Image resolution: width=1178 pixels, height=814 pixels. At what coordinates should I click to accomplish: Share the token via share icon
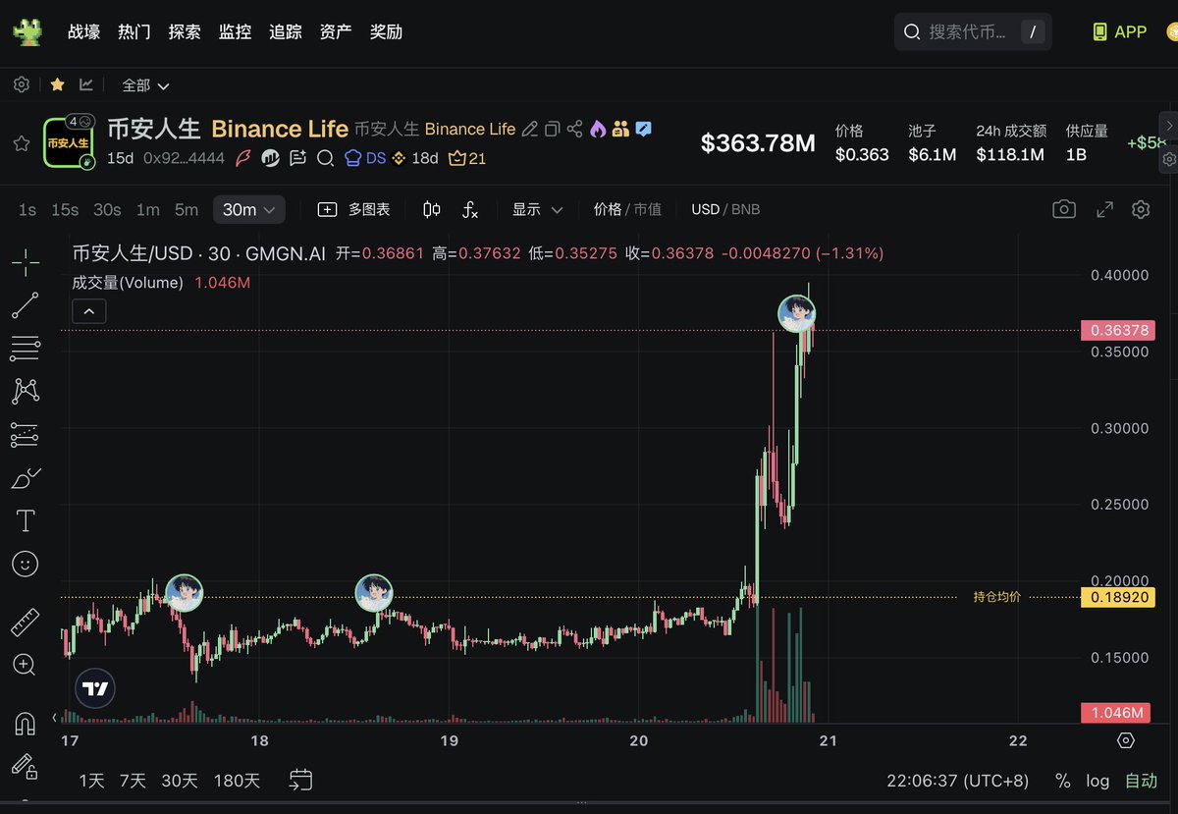[x=575, y=129]
